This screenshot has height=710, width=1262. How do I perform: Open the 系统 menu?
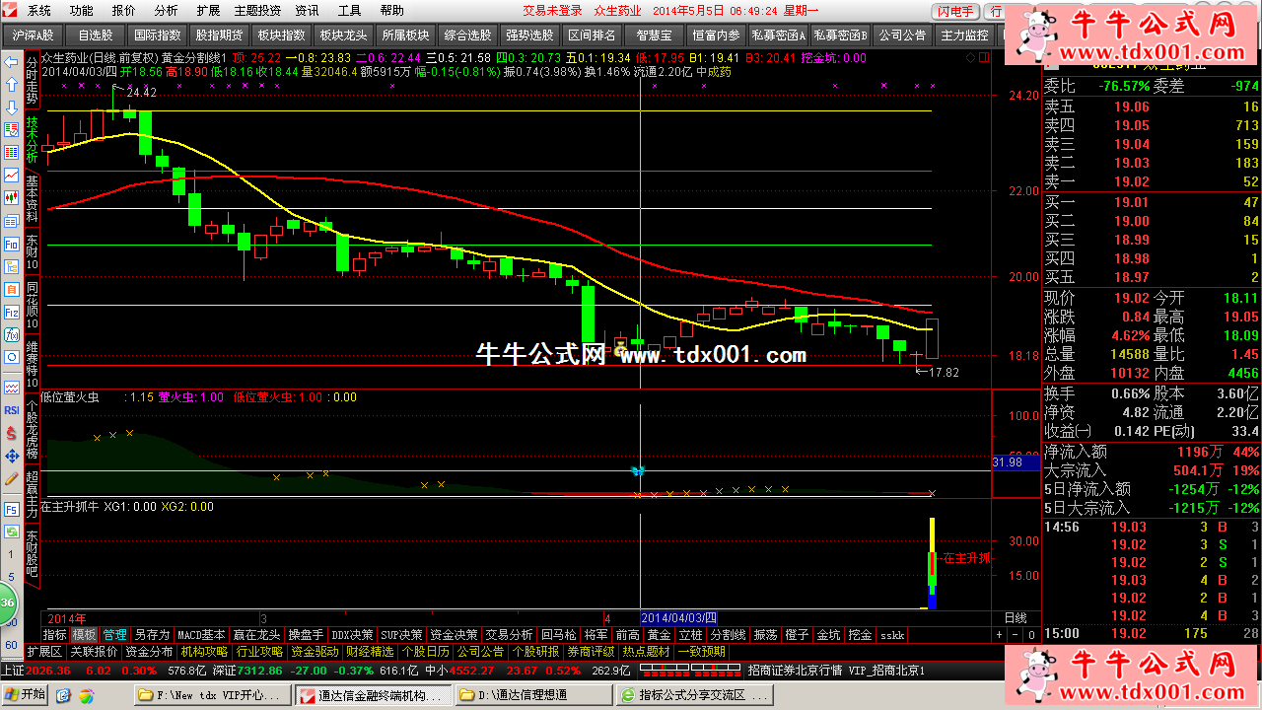[x=39, y=11]
